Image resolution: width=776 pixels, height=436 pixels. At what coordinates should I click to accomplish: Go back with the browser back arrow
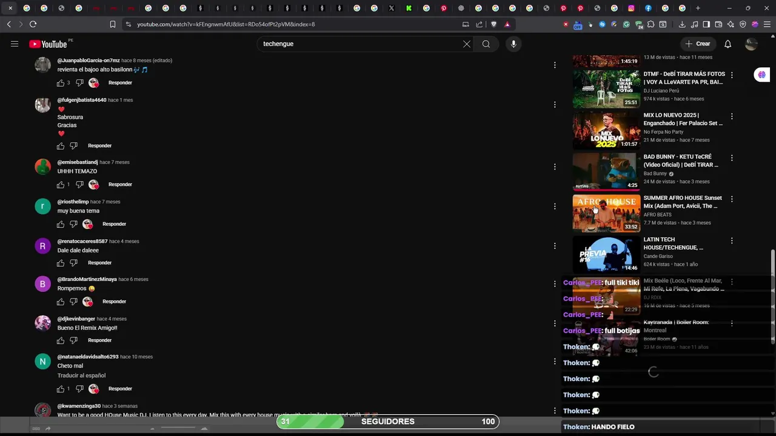coord(8,24)
